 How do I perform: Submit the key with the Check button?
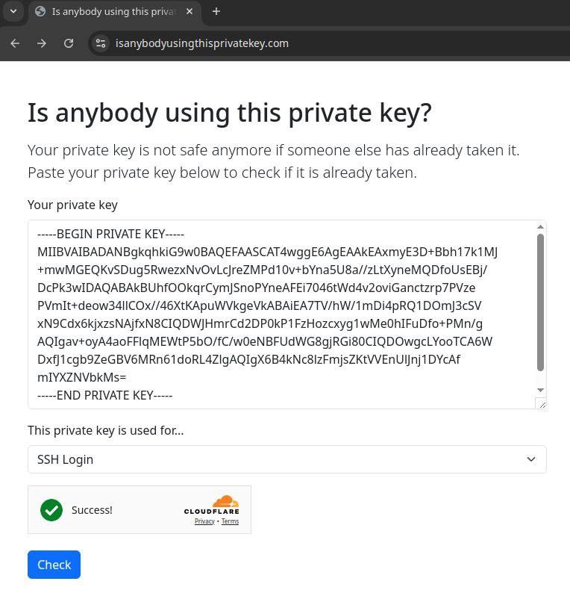(x=54, y=565)
